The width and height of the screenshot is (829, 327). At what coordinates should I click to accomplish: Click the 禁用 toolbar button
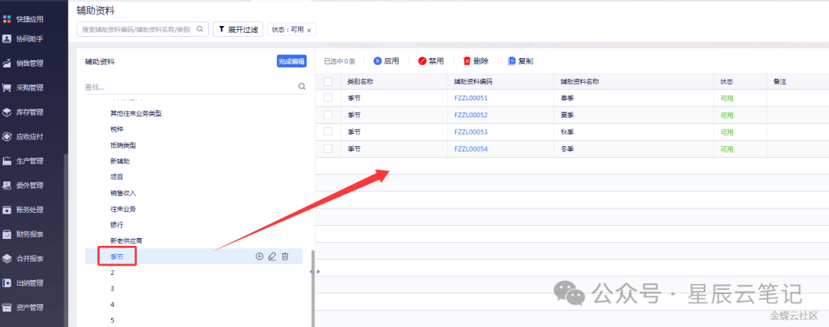[x=431, y=60]
